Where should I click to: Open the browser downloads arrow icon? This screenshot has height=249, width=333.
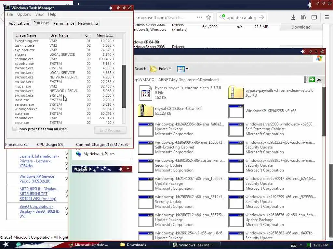(293, 18)
